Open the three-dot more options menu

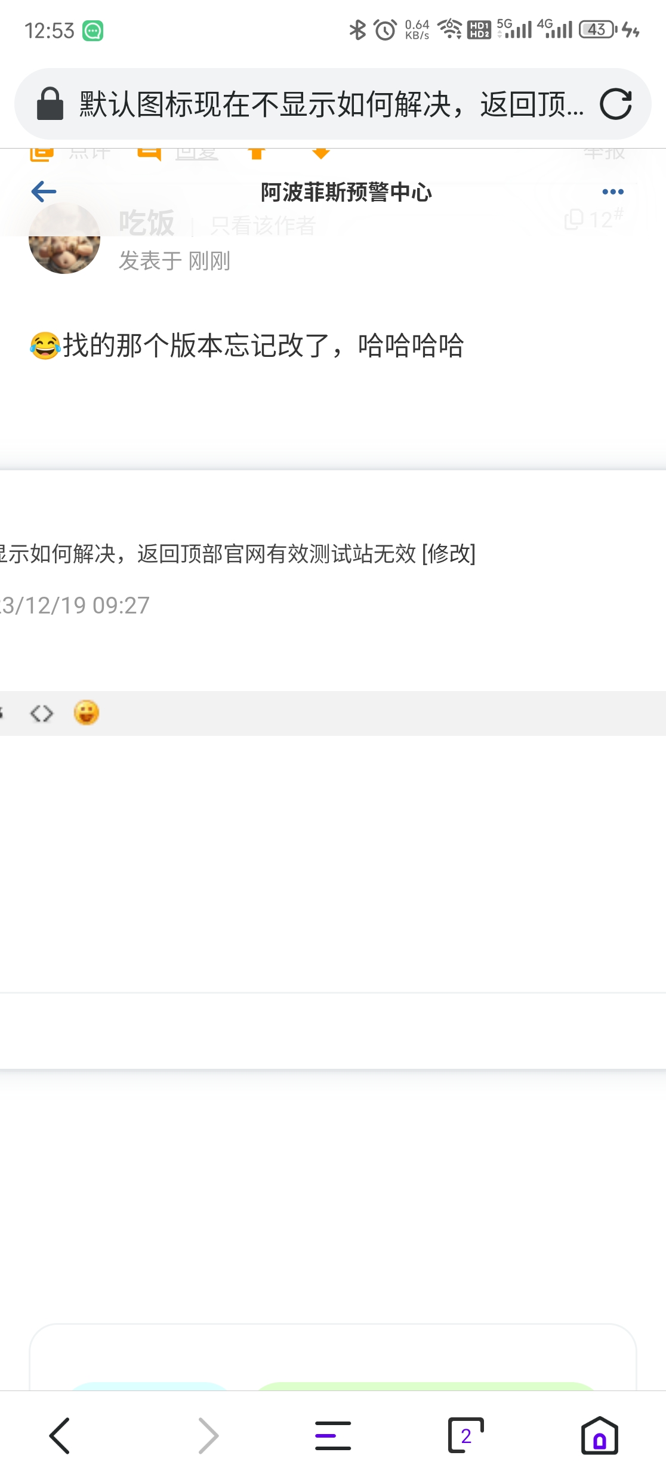(x=613, y=192)
